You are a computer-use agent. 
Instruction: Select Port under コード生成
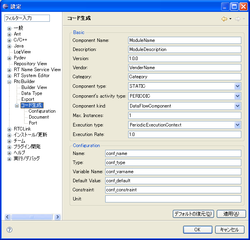point(33,123)
